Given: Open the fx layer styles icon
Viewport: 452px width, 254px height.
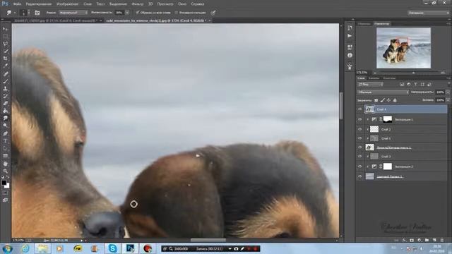Looking at the screenshot, I should (404, 240).
